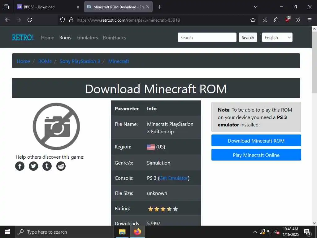317x238 pixels.
Task: Open the browser downloads panel
Action: (265, 20)
